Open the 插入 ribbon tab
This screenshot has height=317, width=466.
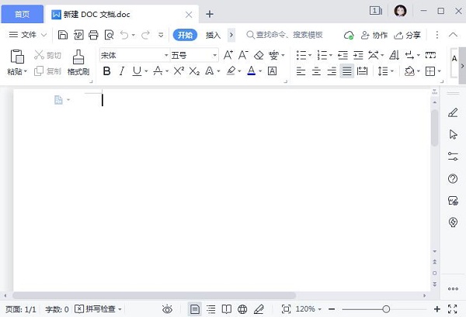click(x=213, y=36)
